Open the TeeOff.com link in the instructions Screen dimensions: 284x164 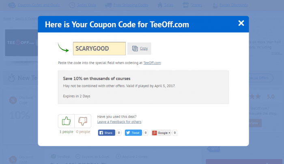pyautogui.click(x=152, y=63)
